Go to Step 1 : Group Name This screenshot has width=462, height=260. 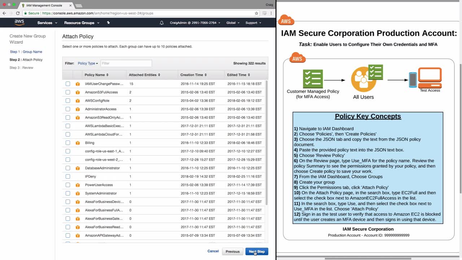pos(26,52)
